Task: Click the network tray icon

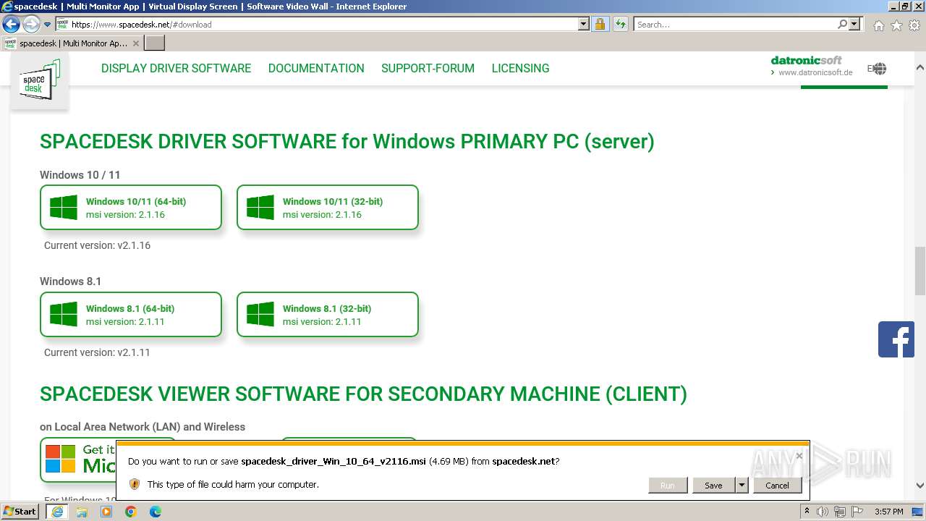Action: (840, 512)
